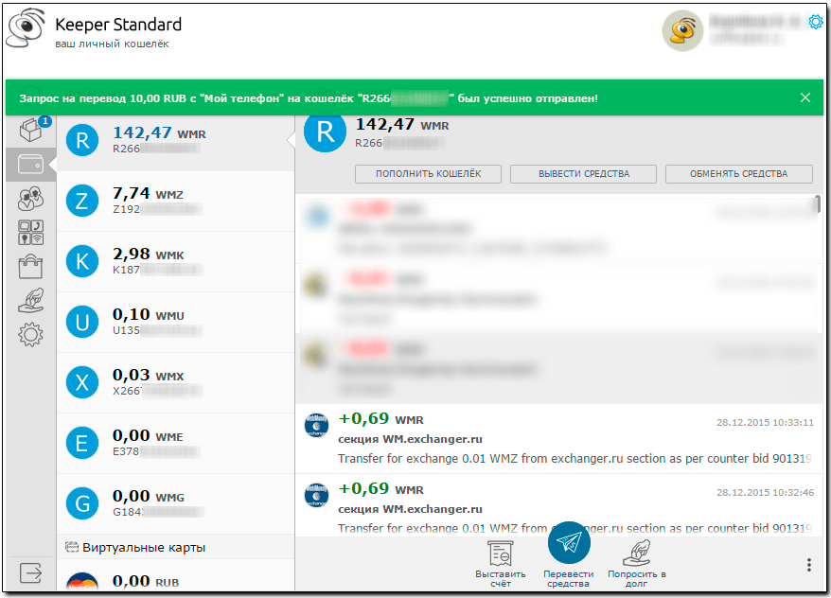Select the E wallet circle icon

click(x=82, y=443)
